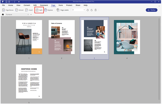Open the Home tab

click(10, 5)
